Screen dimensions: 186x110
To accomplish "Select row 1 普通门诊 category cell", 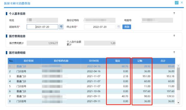I will click(x=21, y=66).
